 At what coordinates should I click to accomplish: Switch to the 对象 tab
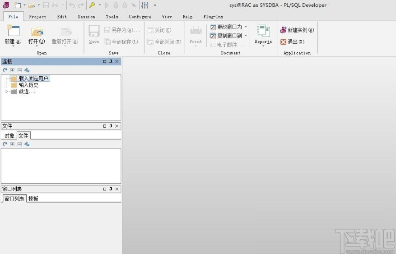[x=9, y=136]
